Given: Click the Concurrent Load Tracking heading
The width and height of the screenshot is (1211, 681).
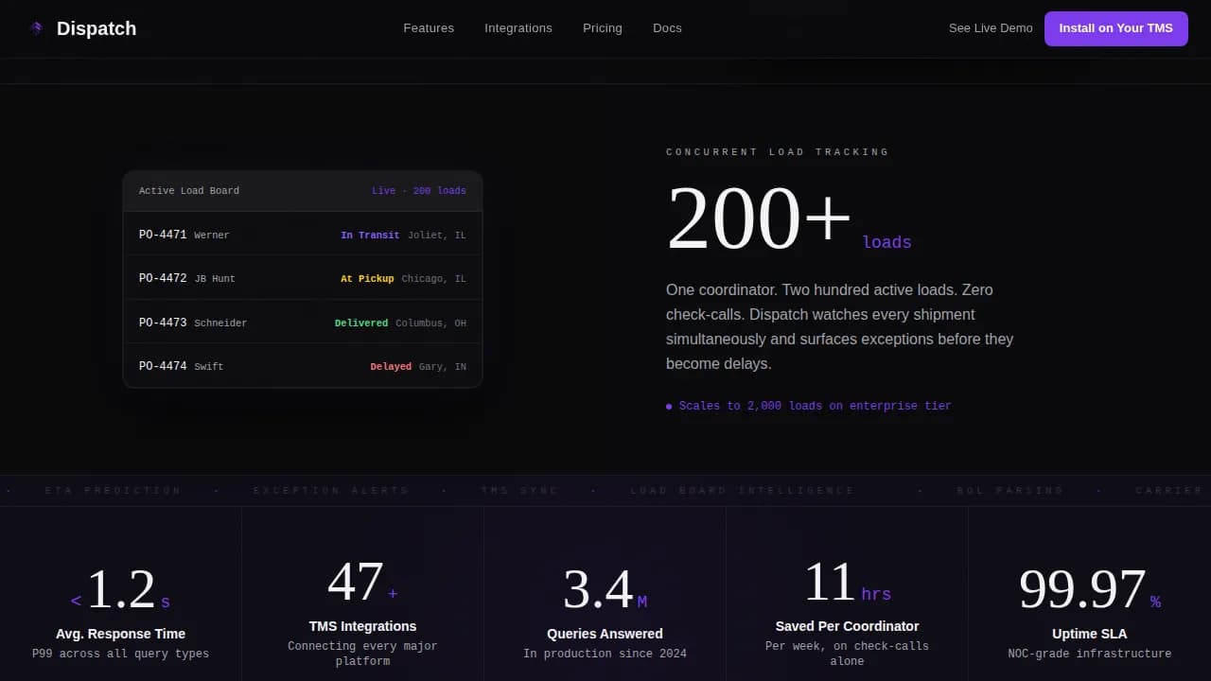Looking at the screenshot, I should [x=778, y=152].
